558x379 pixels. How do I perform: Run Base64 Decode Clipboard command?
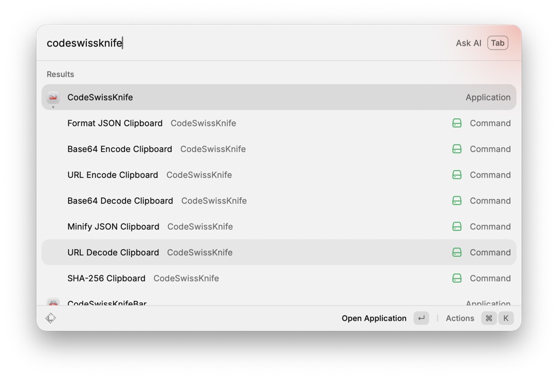pos(278,201)
